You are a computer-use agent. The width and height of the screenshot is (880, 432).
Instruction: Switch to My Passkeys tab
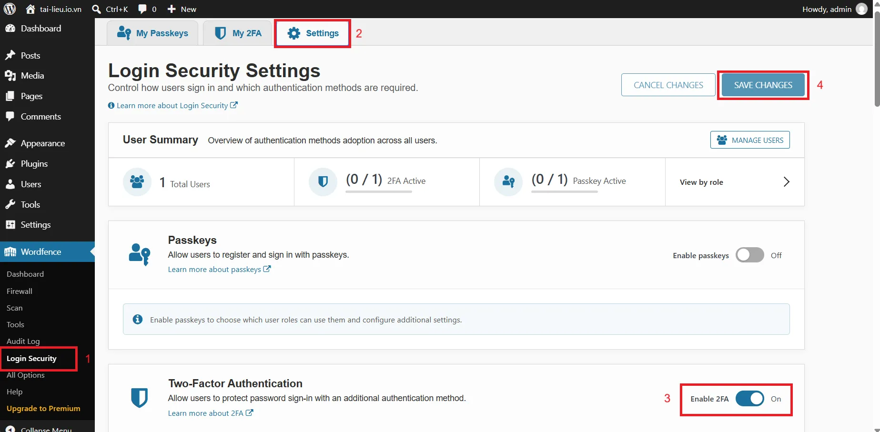click(152, 33)
